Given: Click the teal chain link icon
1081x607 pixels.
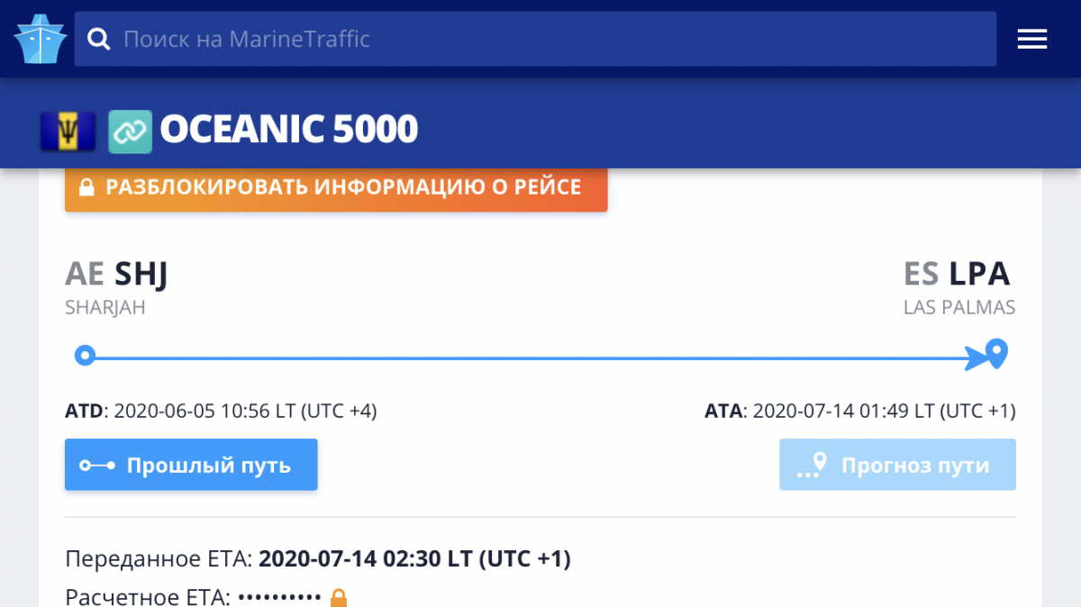Looking at the screenshot, I should click(x=130, y=131).
